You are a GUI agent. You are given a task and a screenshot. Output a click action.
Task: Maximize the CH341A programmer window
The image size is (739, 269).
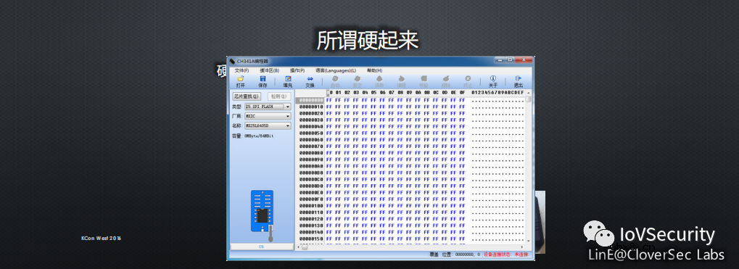point(510,60)
